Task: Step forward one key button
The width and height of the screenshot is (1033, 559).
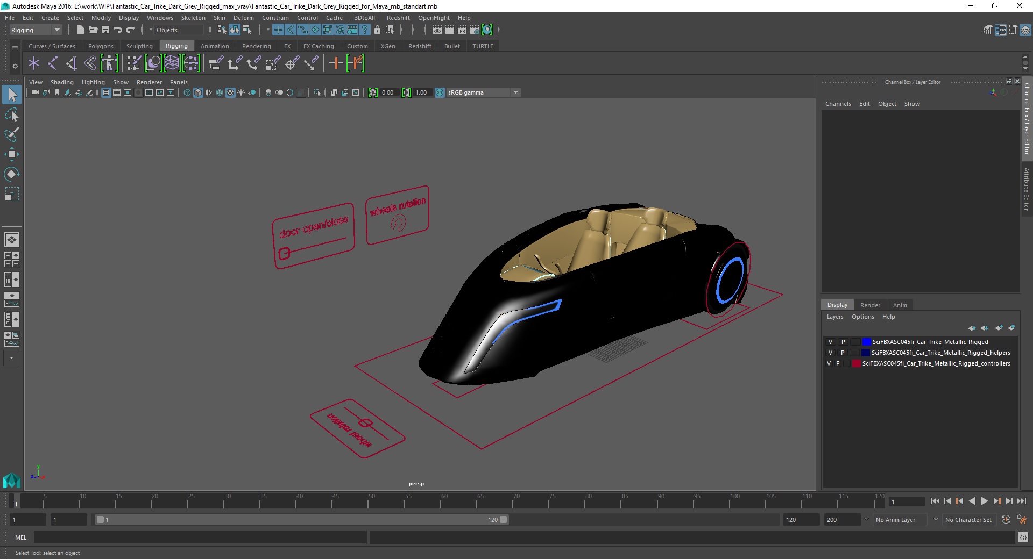Action: click(x=996, y=501)
